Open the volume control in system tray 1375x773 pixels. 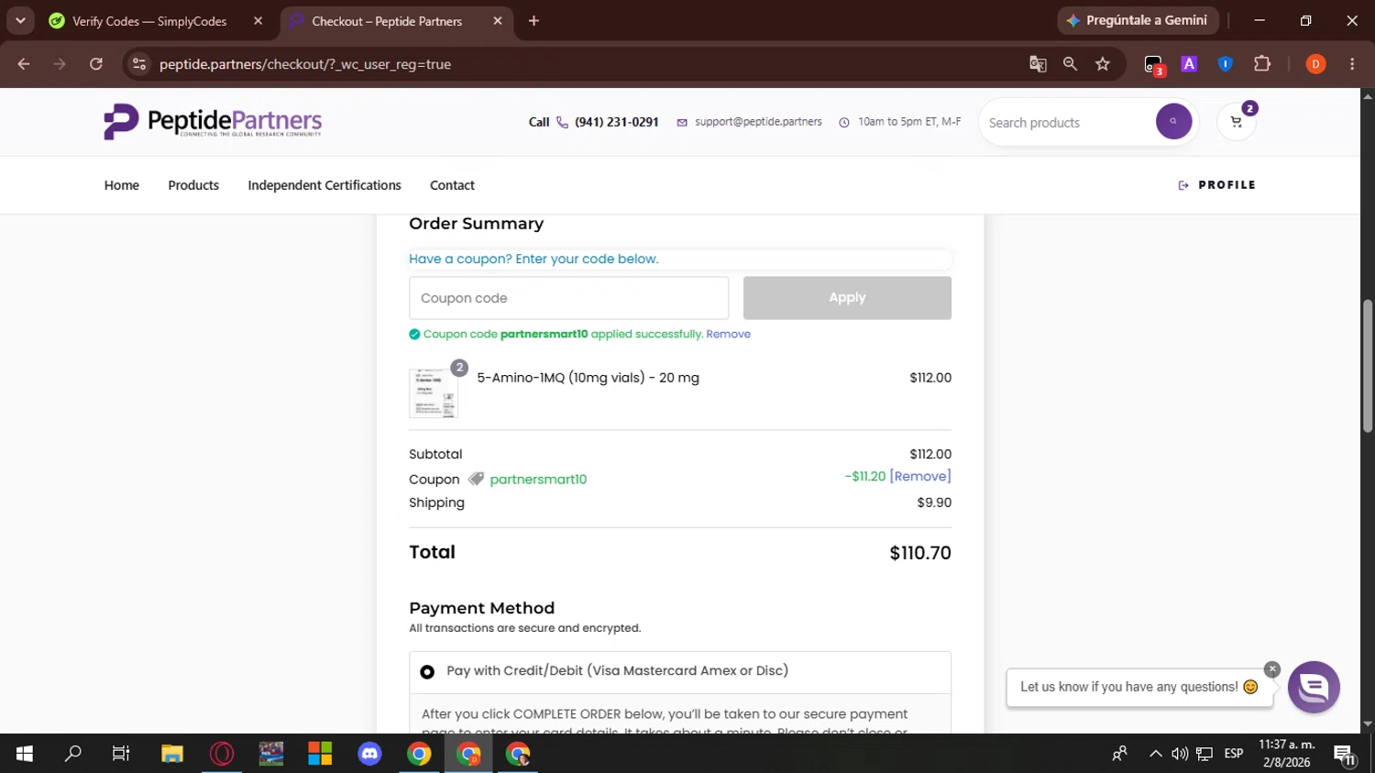click(x=1180, y=754)
